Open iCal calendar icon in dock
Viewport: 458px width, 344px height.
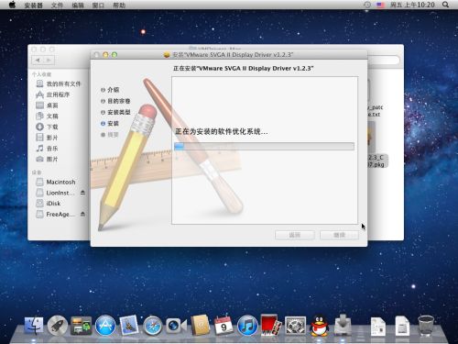tap(224, 326)
